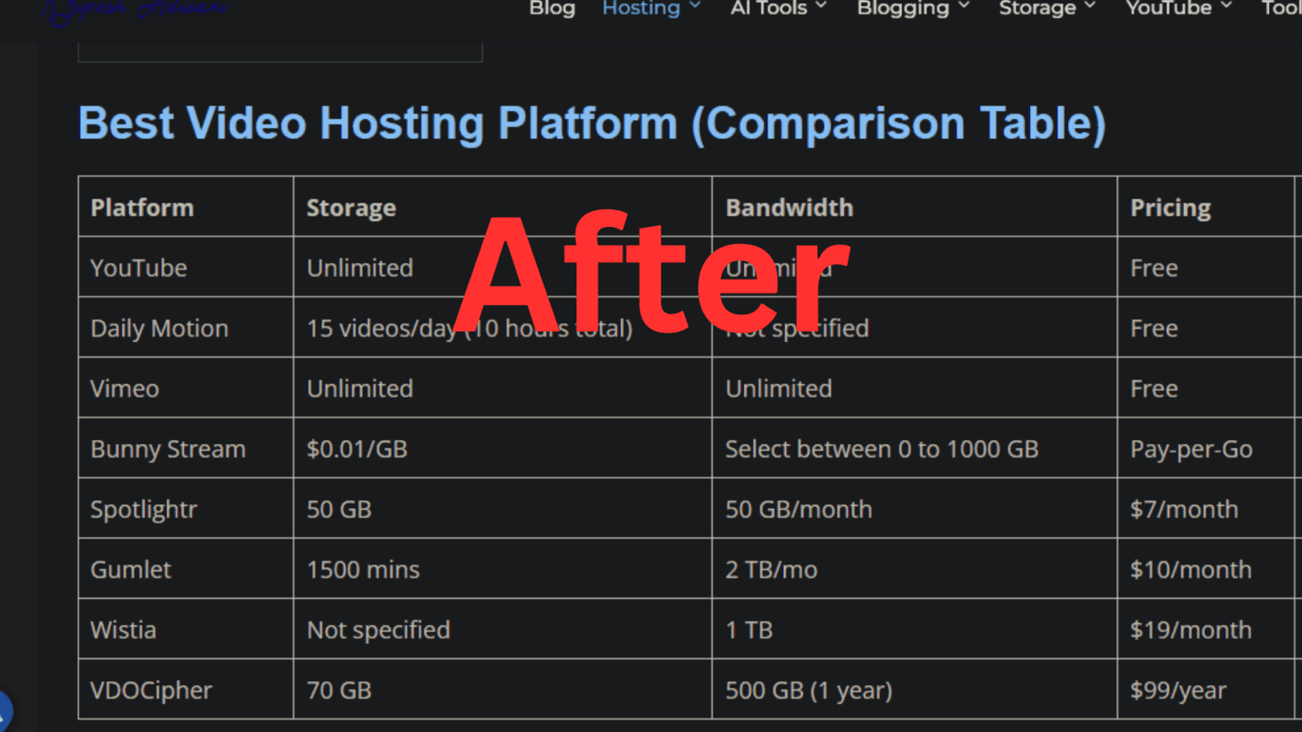Click the Pay-per-Go pricing cell

tap(1206, 448)
